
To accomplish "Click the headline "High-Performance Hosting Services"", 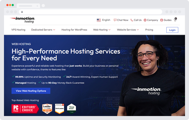I will pyautogui.click(x=66, y=51).
